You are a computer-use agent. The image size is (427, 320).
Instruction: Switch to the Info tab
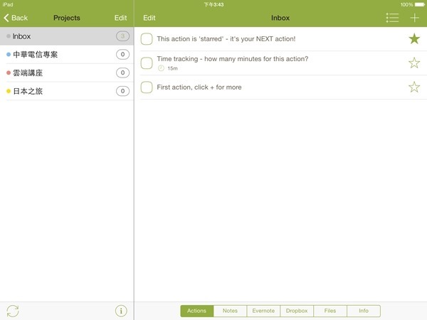point(364,311)
